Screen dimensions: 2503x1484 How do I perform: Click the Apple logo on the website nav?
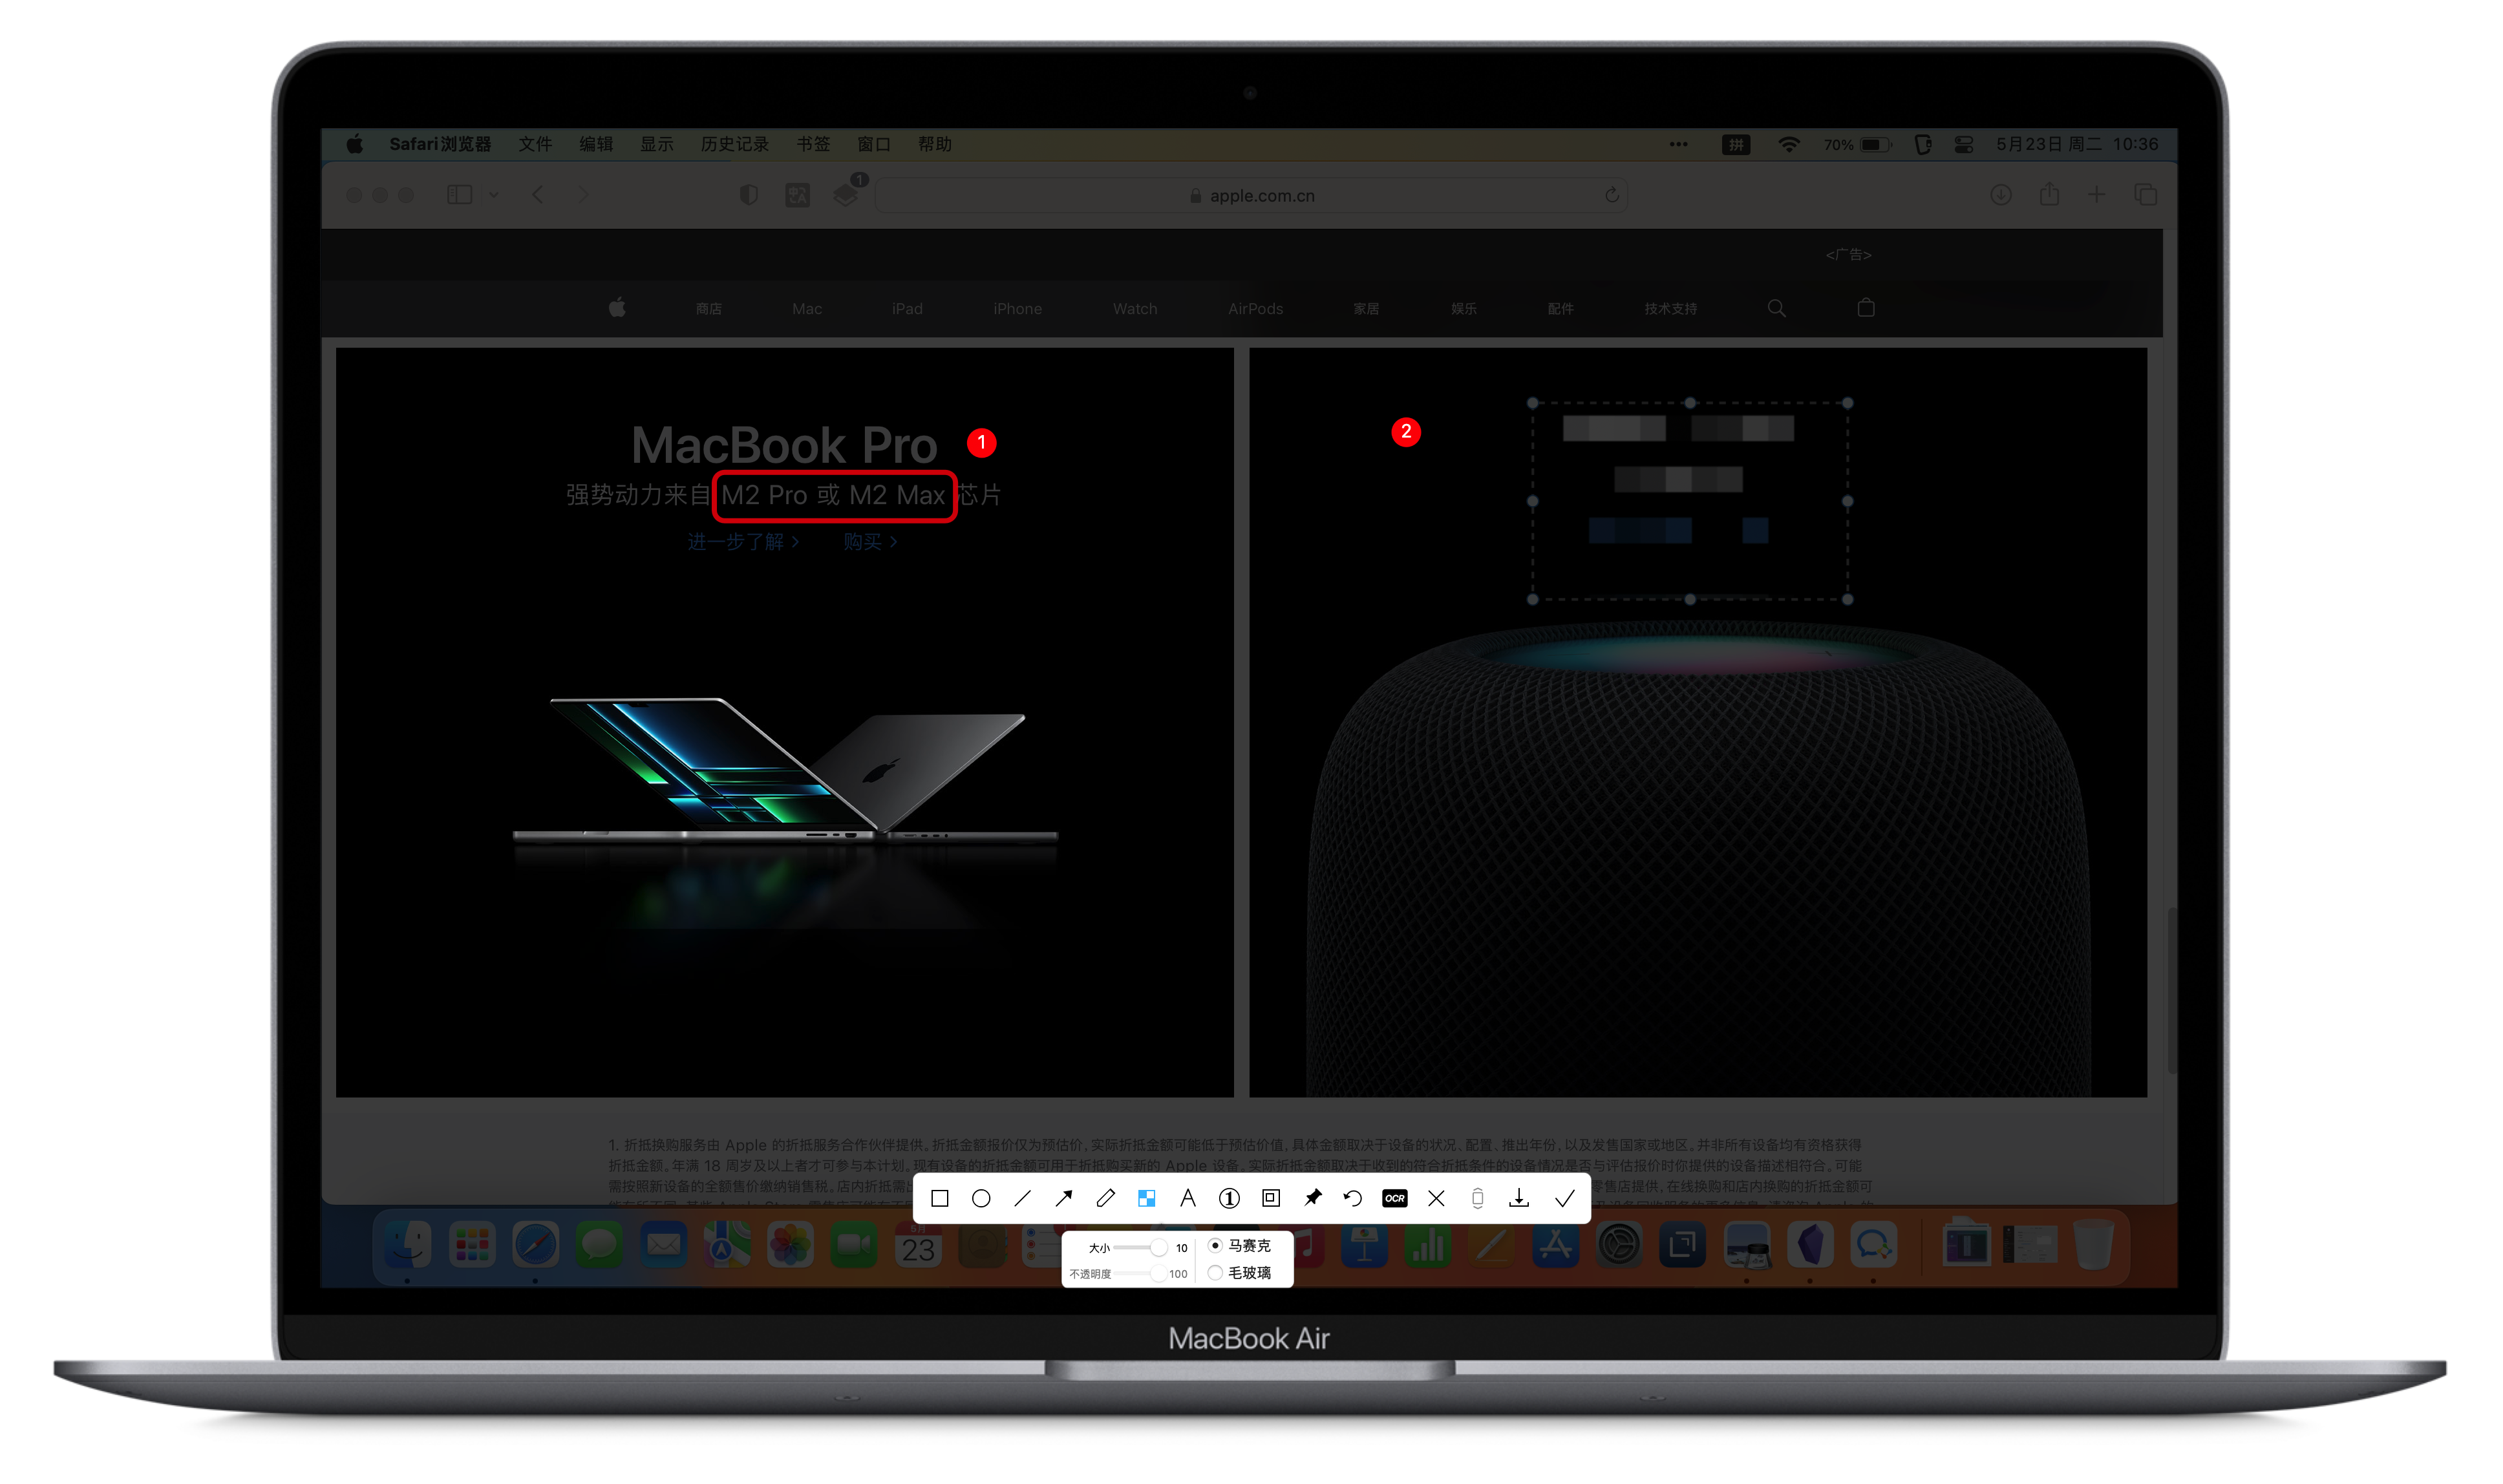coord(617,308)
